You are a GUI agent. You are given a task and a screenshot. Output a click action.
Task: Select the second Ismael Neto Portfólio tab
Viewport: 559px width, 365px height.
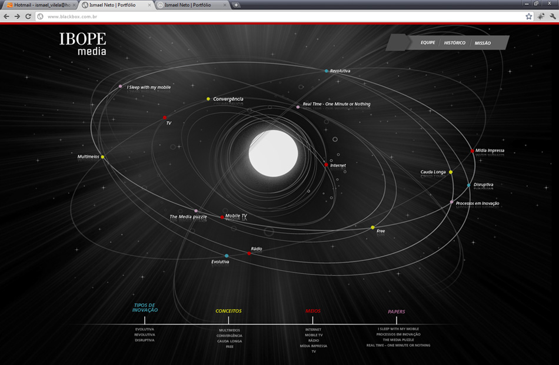click(117, 5)
